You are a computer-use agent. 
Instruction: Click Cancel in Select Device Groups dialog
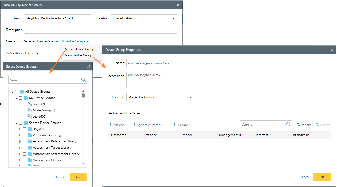pyautogui.click(x=61, y=177)
